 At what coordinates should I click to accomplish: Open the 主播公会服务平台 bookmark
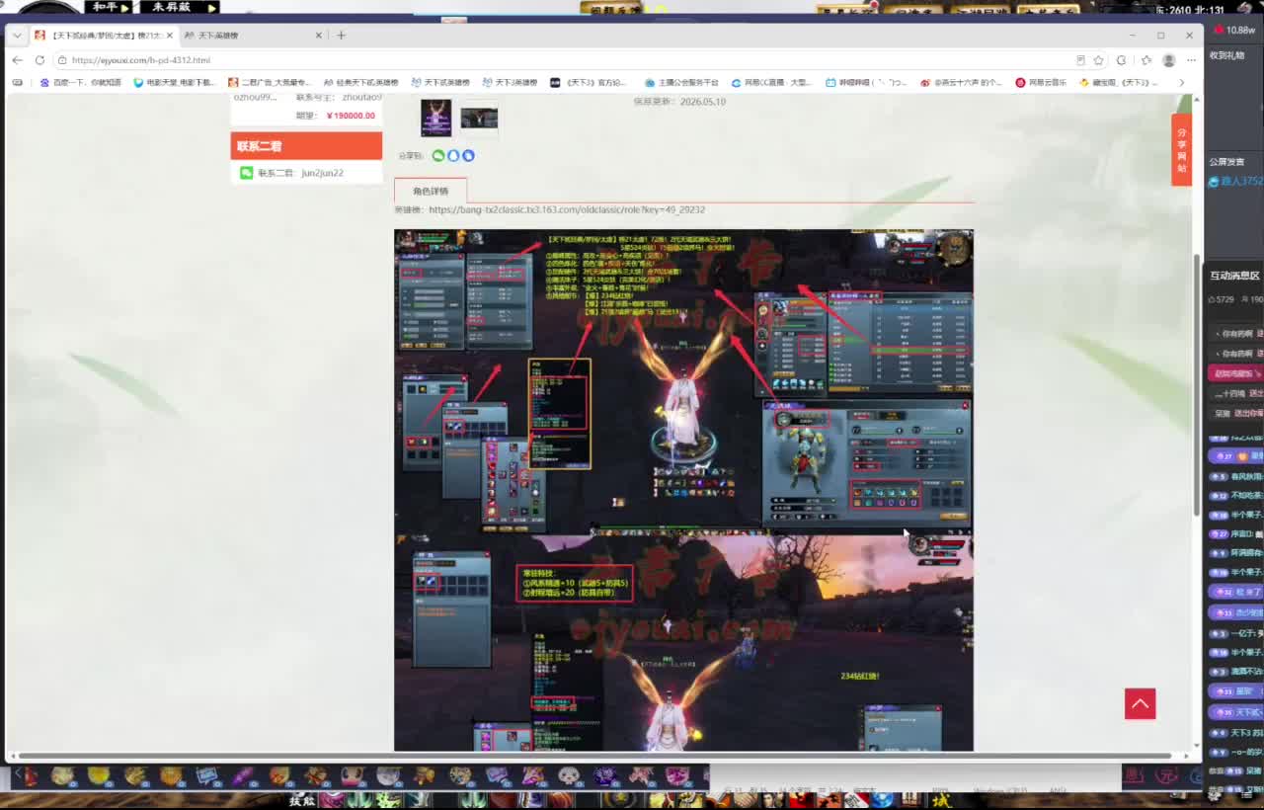click(681, 83)
